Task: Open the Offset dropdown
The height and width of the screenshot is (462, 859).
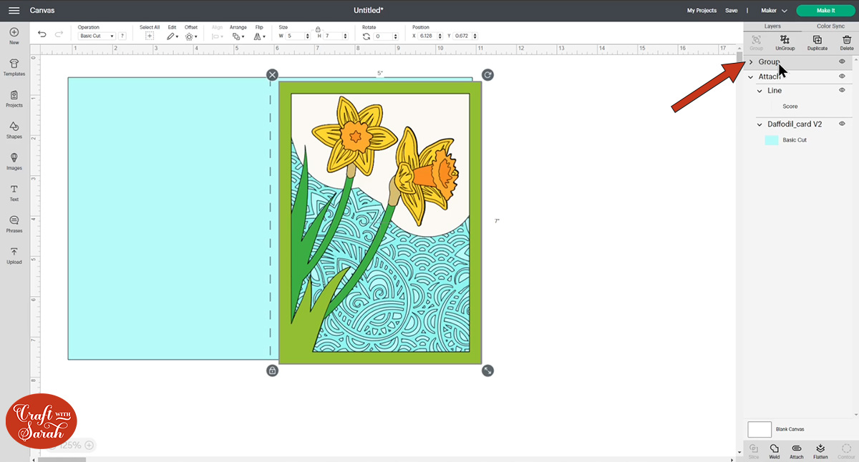Action: pyautogui.click(x=190, y=36)
